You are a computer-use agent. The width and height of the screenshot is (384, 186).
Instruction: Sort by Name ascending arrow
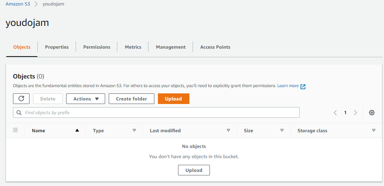[x=77, y=131]
